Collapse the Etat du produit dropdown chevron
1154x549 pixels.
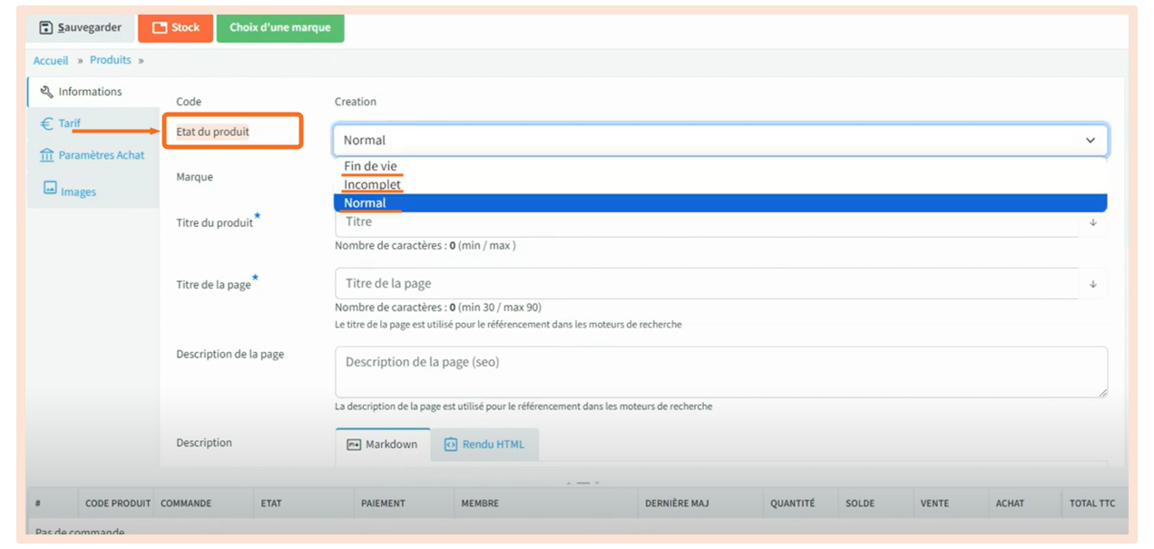tap(1090, 141)
